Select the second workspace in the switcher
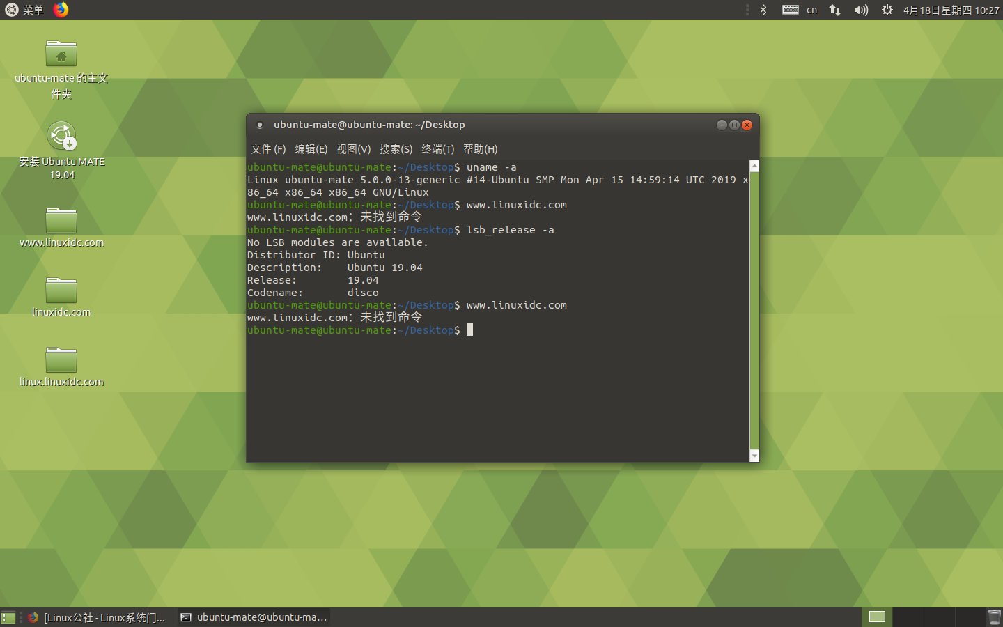Viewport: 1003px width, 627px height. [908, 617]
